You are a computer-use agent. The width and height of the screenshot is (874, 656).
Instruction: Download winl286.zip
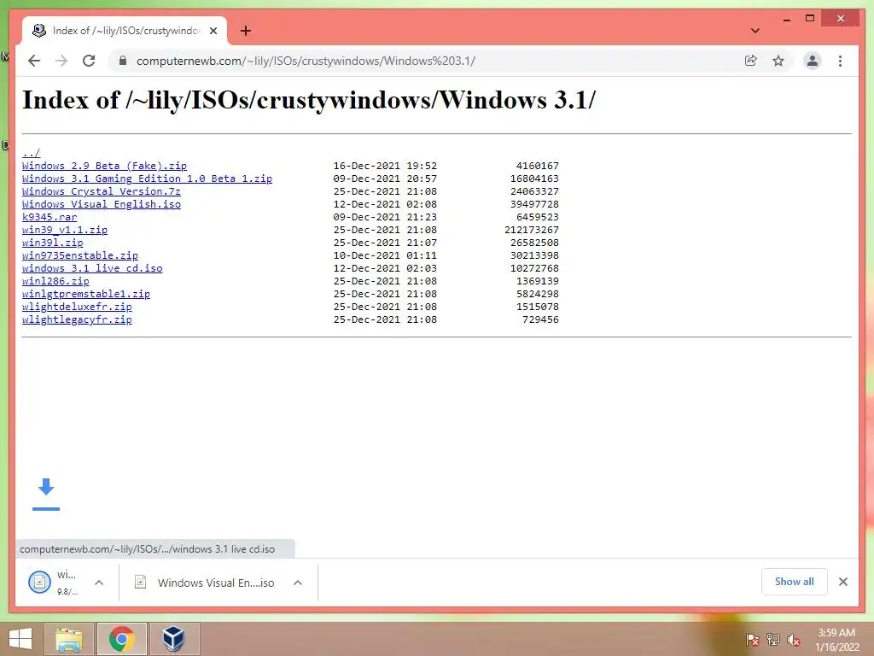(x=55, y=281)
